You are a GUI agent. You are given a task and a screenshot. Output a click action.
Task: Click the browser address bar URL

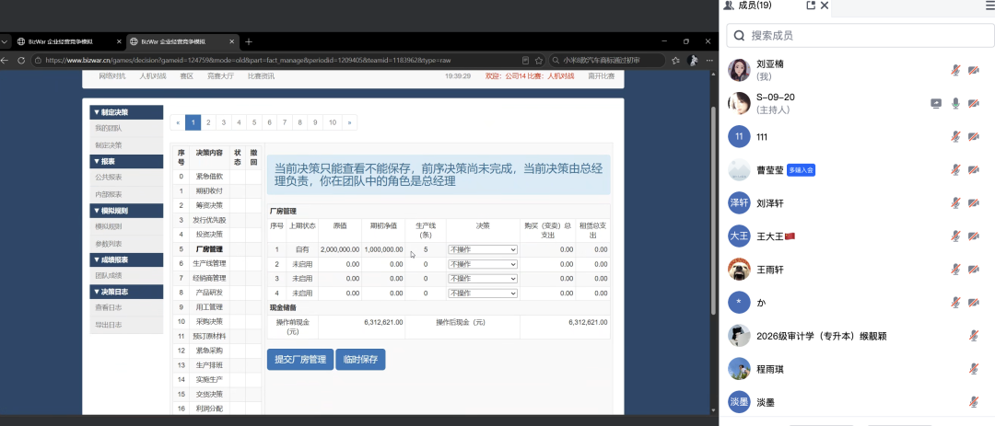pyautogui.click(x=248, y=60)
